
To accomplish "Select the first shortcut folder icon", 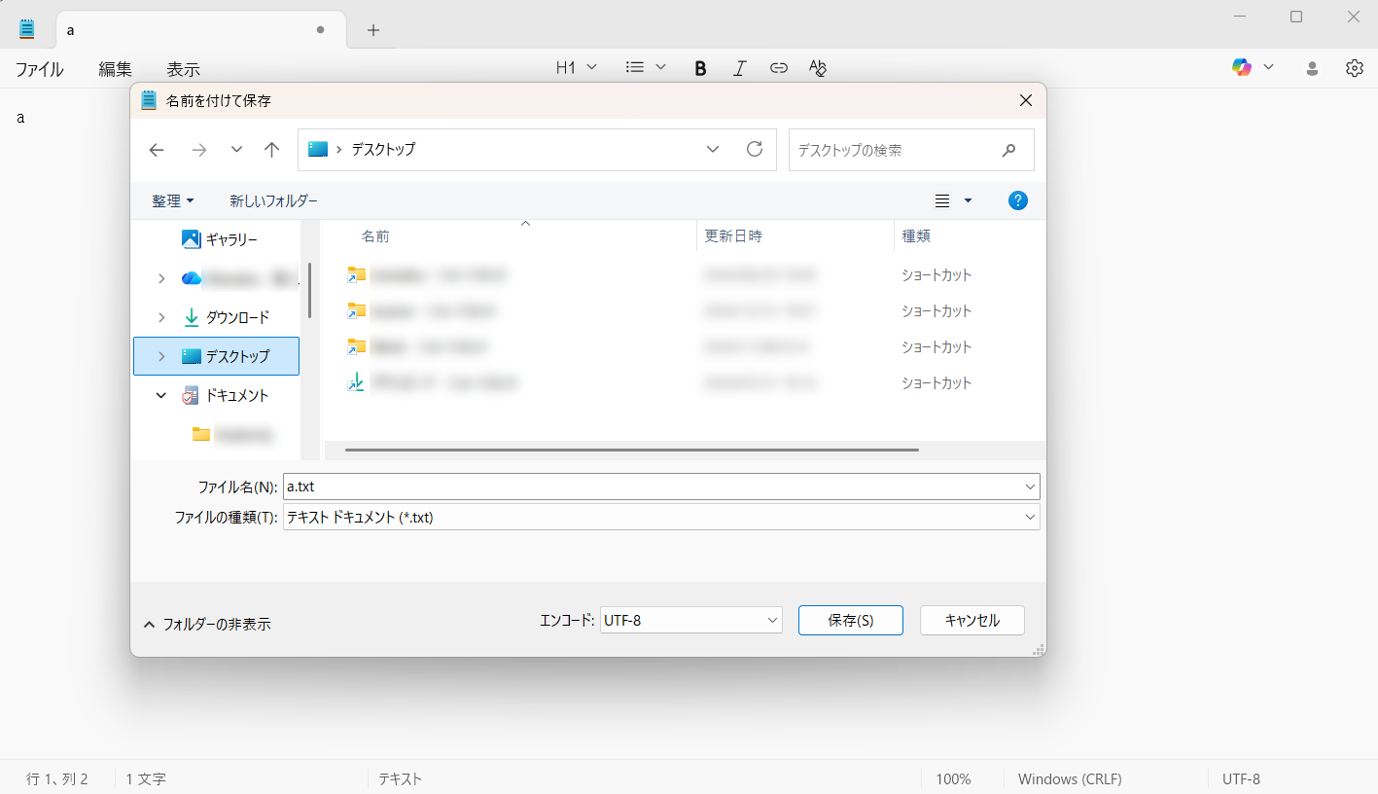I will (356, 275).
